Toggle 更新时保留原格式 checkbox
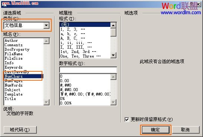This screenshot has width=203, height=137. [127, 119]
